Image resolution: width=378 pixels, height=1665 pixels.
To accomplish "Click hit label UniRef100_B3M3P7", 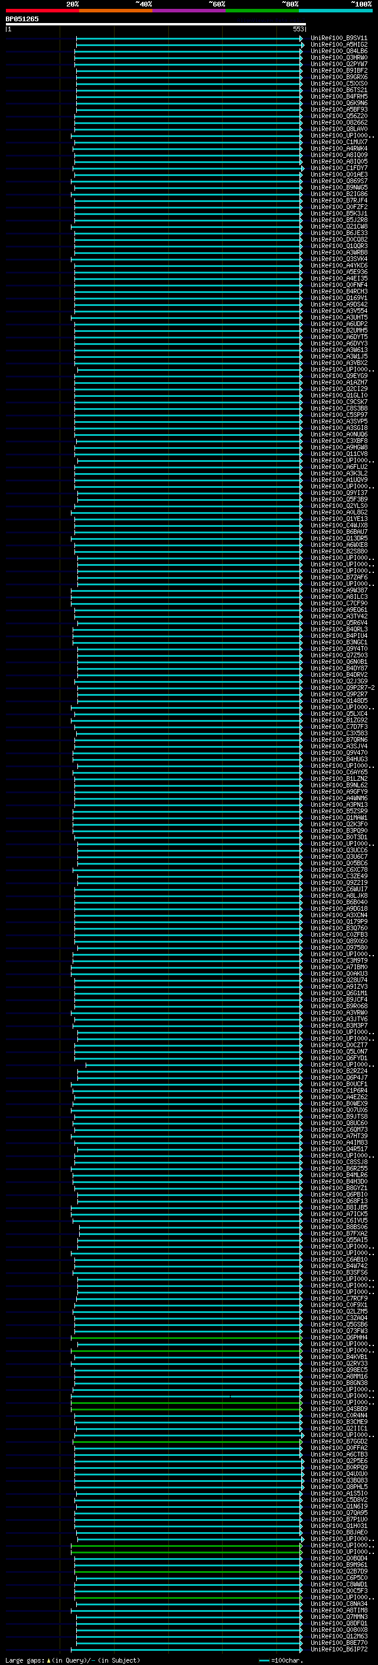I will coord(338,1025).
